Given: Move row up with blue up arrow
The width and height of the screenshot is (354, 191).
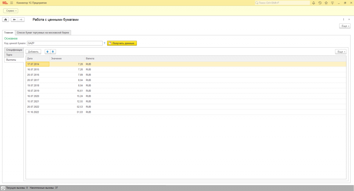Looking at the screenshot, I should (47, 52).
